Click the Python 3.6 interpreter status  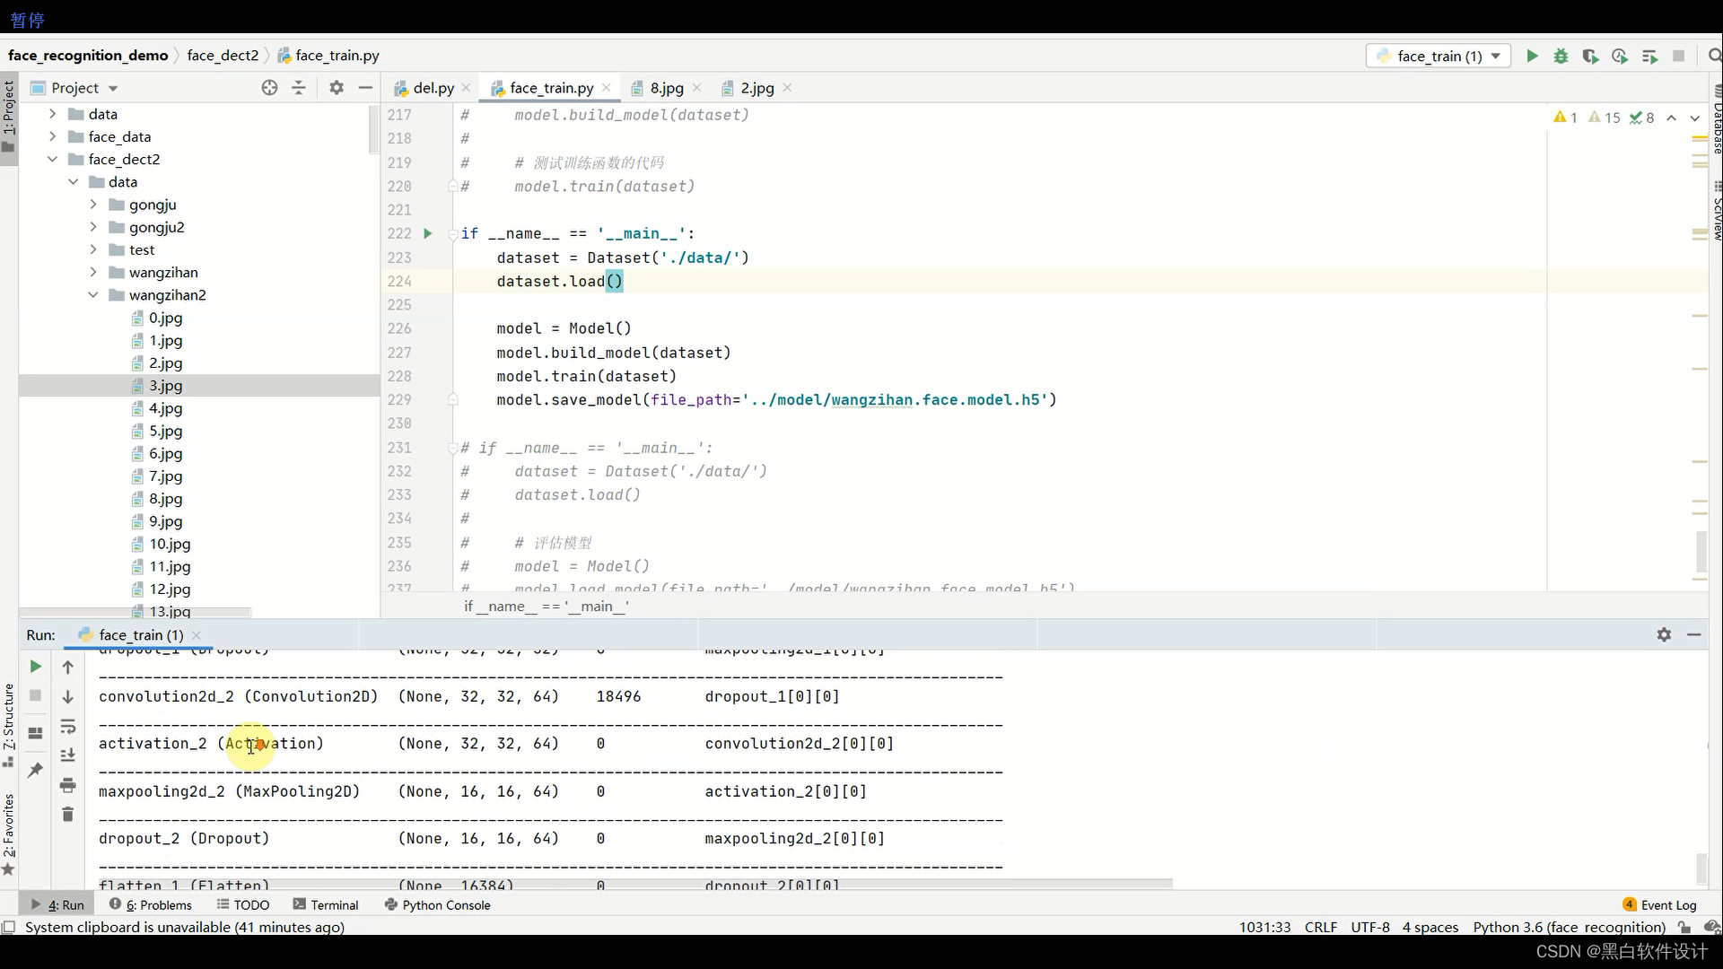click(x=1569, y=927)
